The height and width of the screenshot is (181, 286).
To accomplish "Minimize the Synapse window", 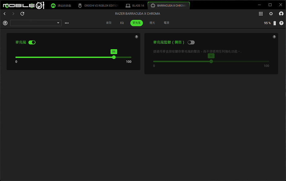I will tap(259, 5).
